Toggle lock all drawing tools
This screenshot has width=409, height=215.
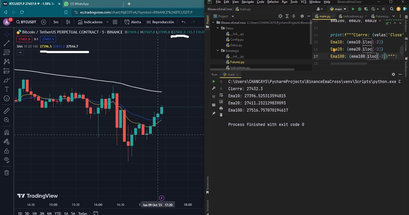[x=7, y=151]
